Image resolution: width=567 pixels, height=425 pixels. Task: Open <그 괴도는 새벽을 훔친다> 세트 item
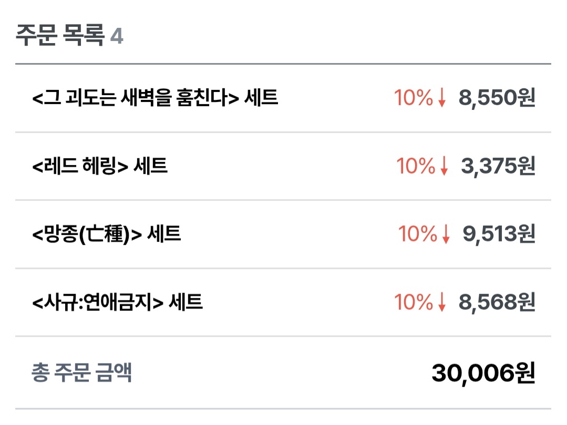tap(155, 98)
